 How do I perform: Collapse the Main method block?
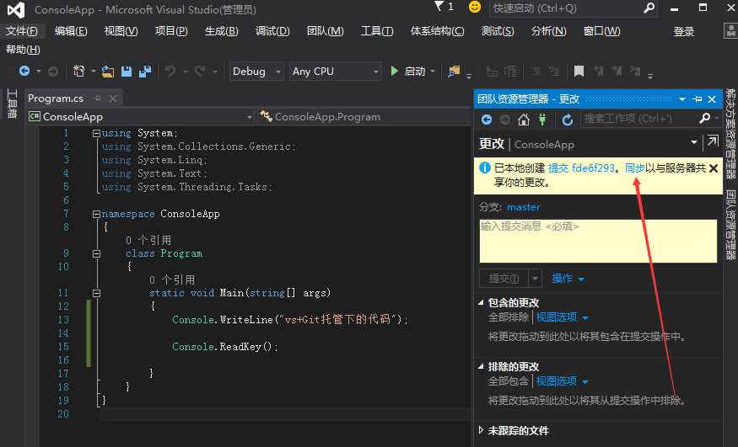tap(96, 293)
